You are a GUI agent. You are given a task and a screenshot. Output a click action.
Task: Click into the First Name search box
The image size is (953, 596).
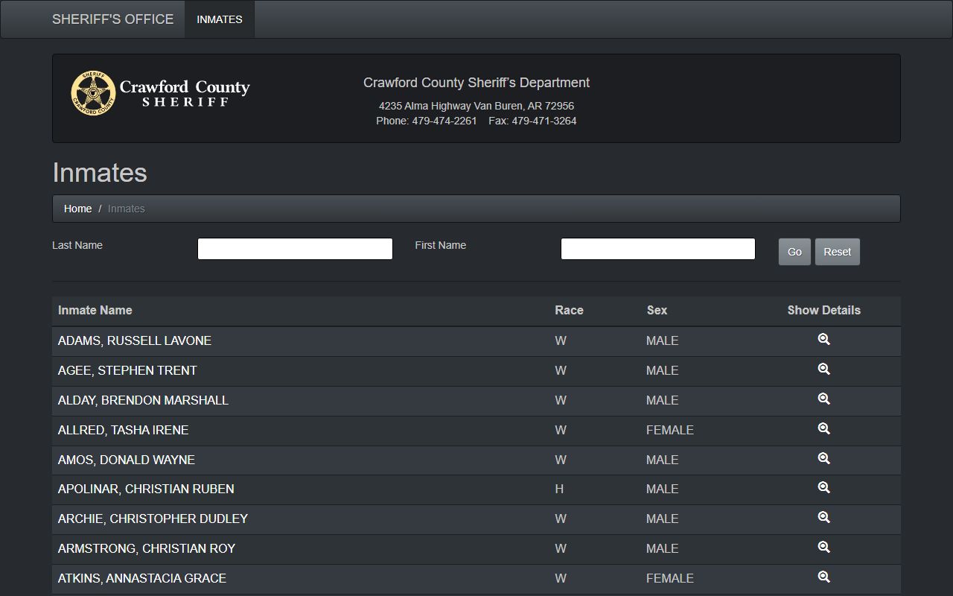(x=657, y=249)
